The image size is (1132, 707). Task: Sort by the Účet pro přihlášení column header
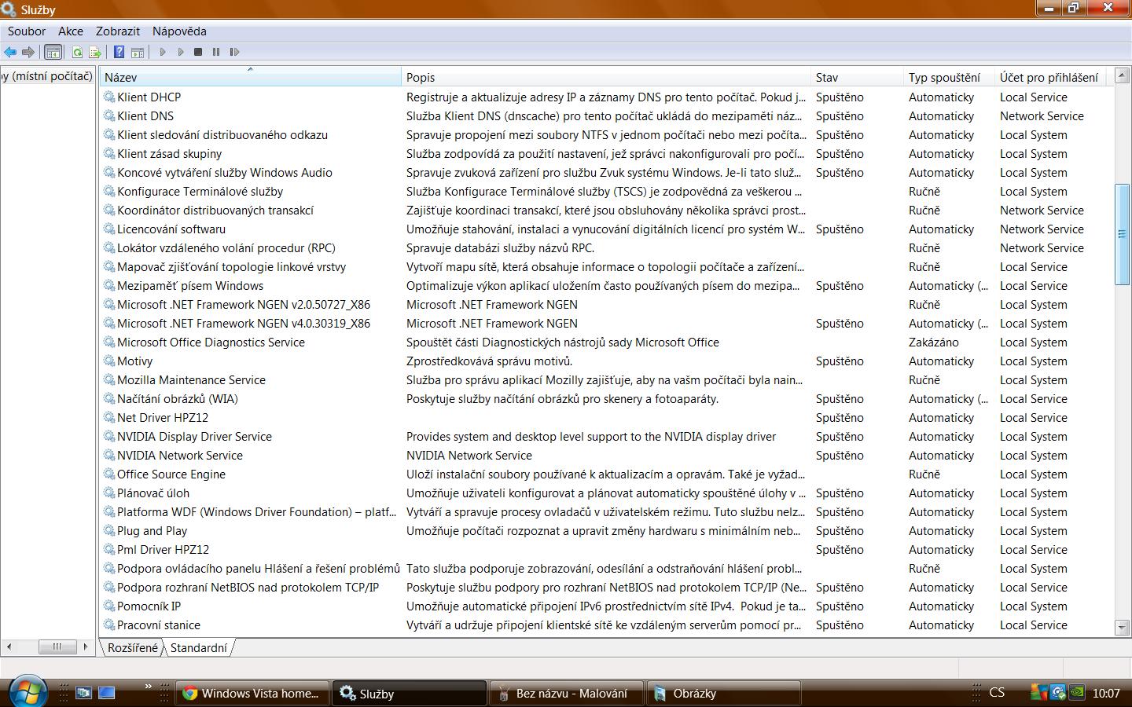(x=1051, y=77)
